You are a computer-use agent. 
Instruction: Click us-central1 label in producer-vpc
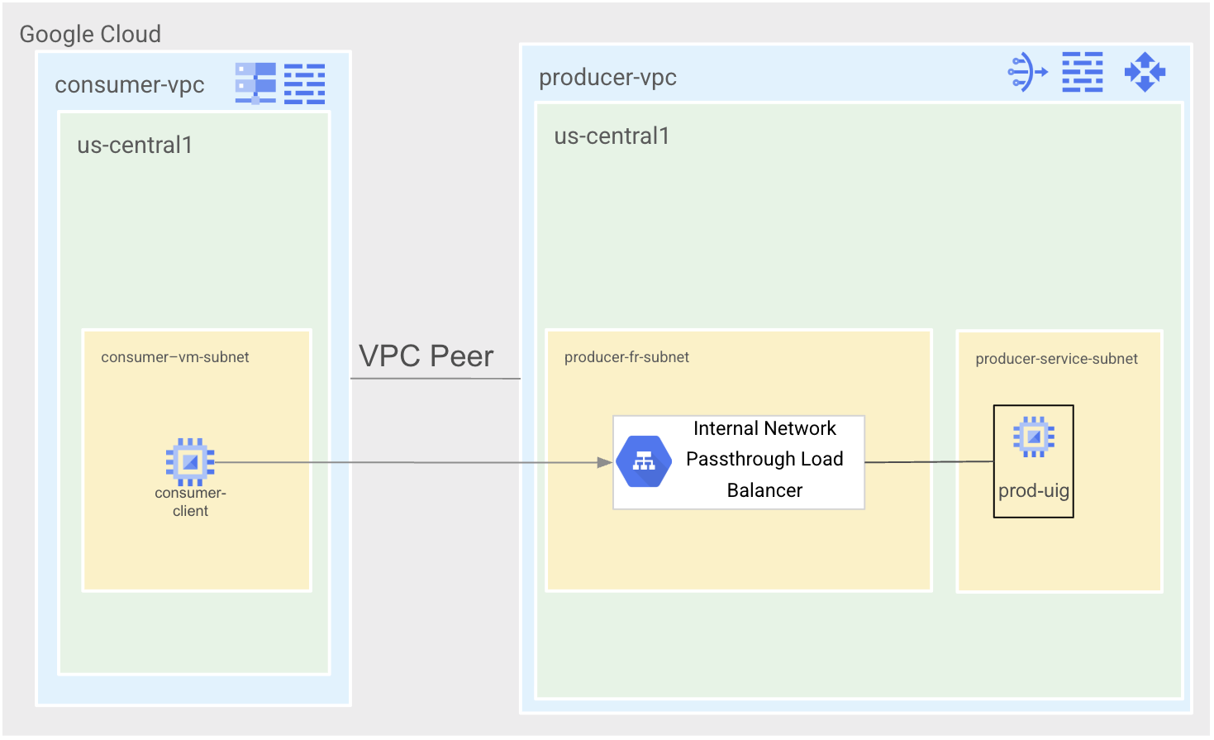tap(612, 136)
